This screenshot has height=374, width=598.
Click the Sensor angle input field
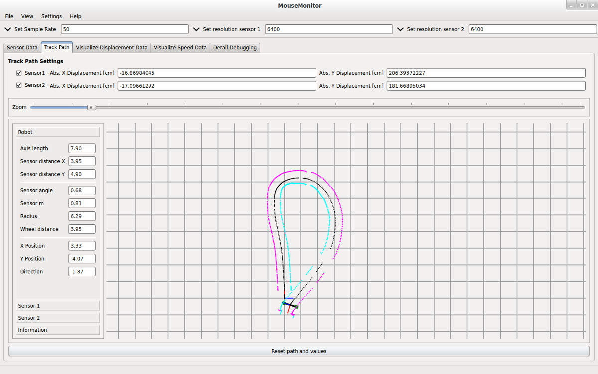(x=82, y=190)
